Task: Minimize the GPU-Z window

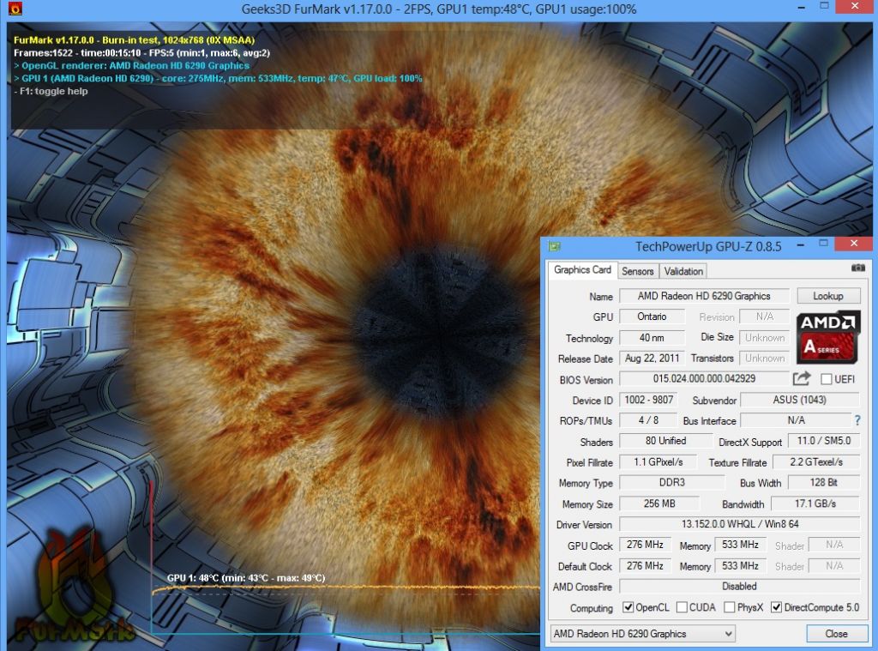Action: [801, 244]
